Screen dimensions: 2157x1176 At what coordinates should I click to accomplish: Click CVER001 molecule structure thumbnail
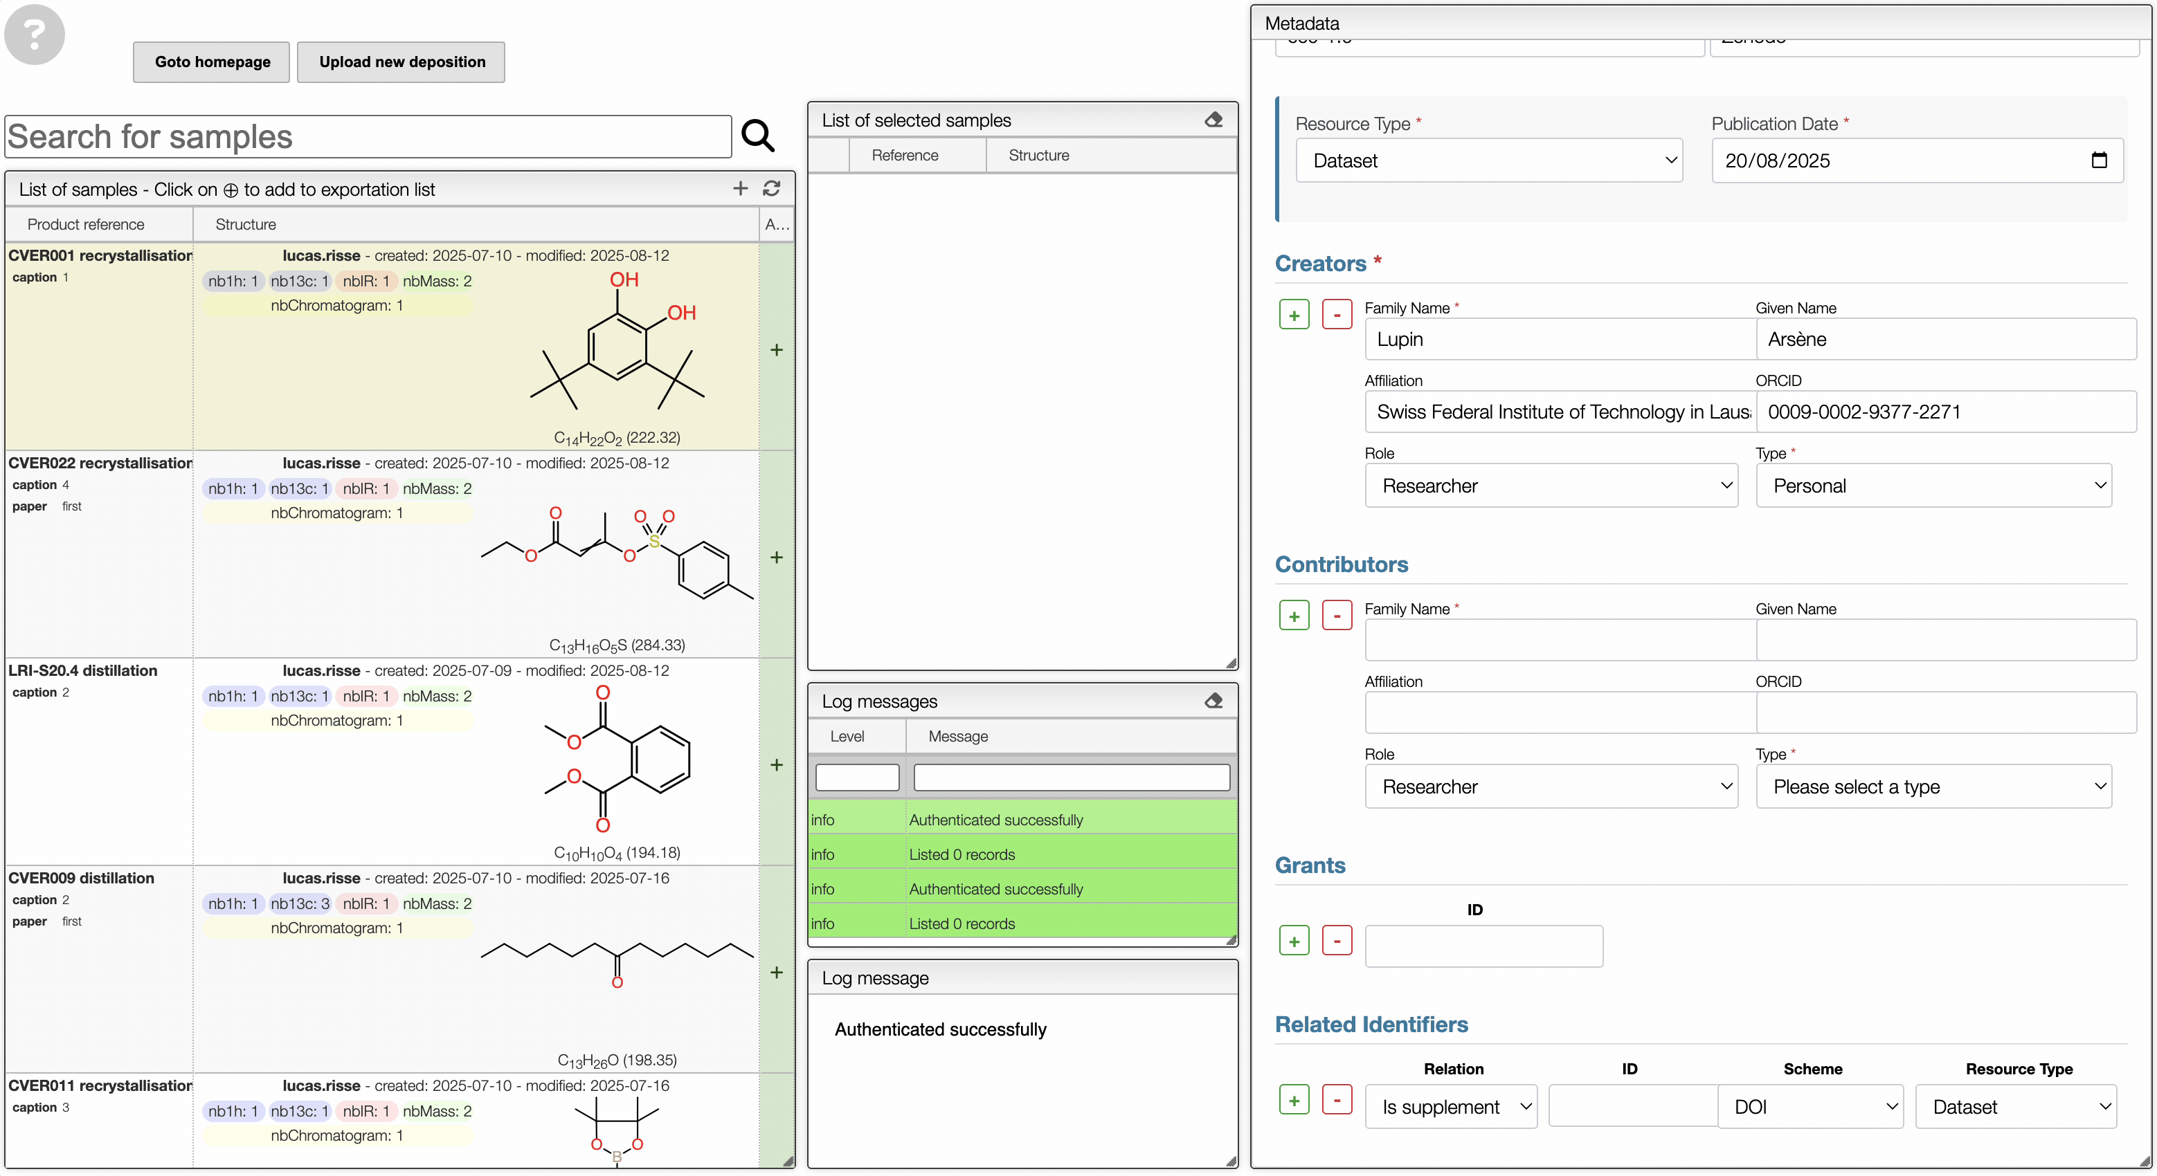(617, 340)
